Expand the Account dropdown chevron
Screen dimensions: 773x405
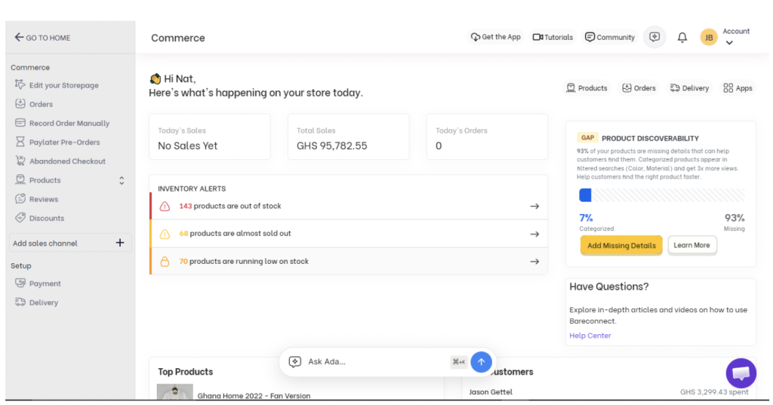pyautogui.click(x=729, y=44)
